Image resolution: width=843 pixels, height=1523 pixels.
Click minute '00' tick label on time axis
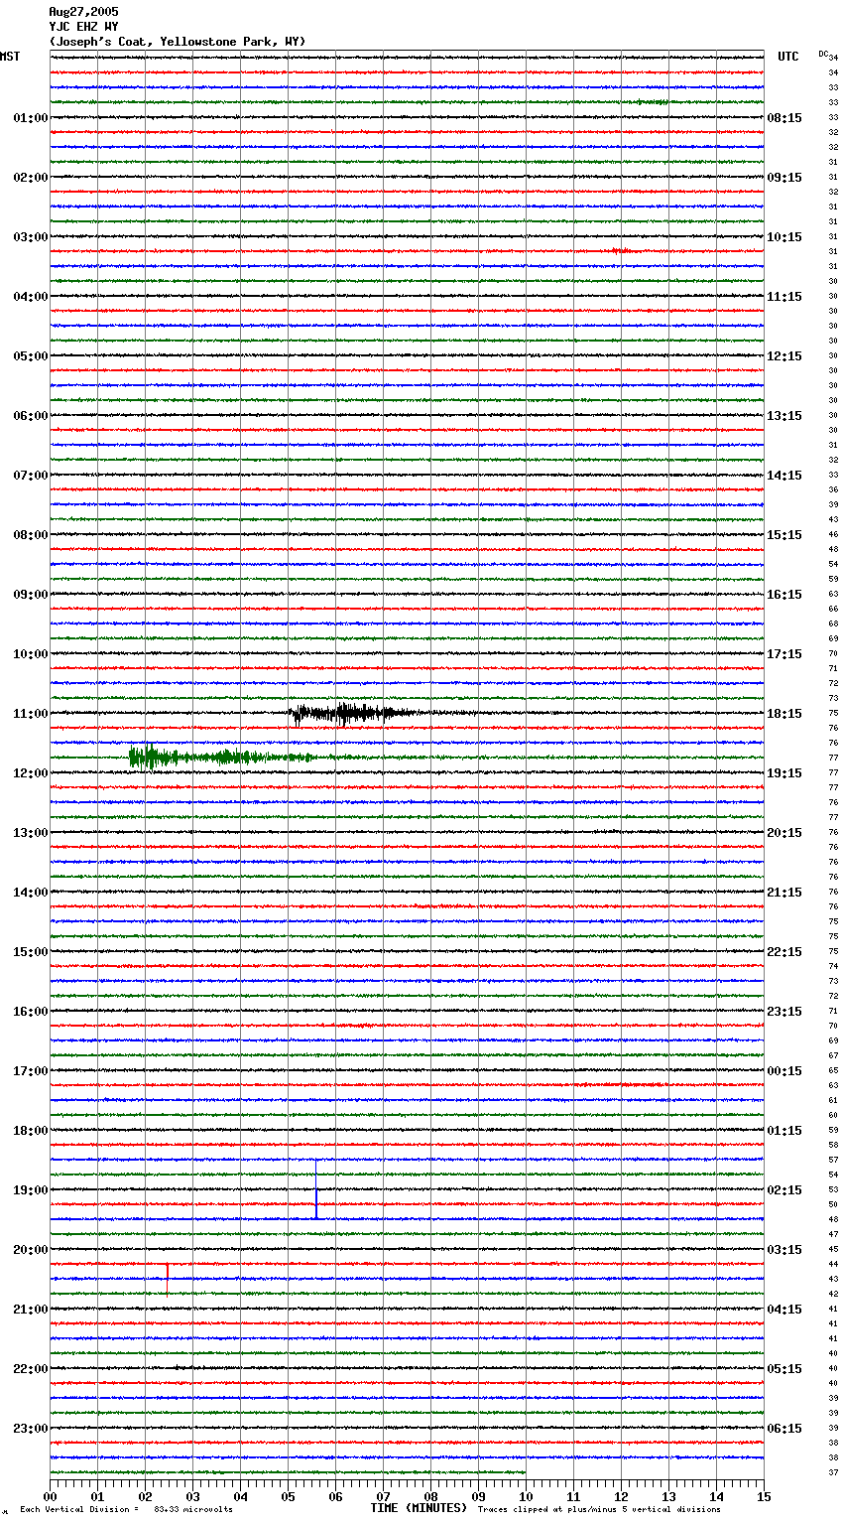[51, 1496]
